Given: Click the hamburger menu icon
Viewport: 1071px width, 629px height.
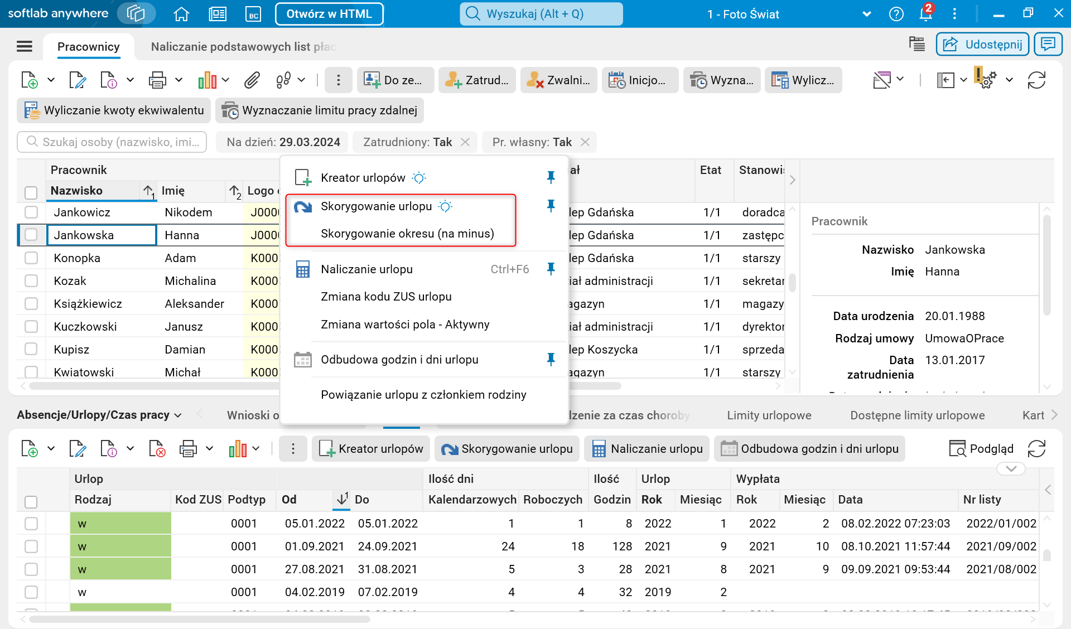Looking at the screenshot, I should click(25, 46).
